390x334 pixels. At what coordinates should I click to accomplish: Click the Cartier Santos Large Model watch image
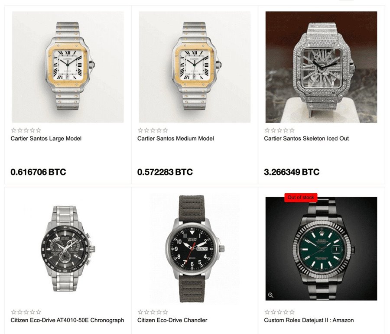[68, 67]
